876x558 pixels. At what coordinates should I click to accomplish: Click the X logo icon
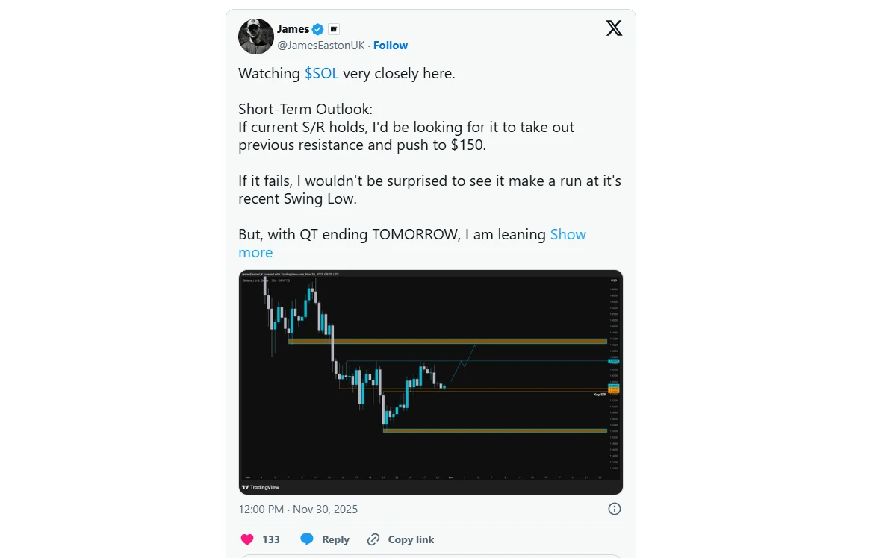point(613,28)
